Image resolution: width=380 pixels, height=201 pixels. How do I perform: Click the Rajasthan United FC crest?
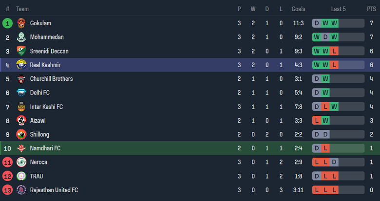tap(21, 190)
